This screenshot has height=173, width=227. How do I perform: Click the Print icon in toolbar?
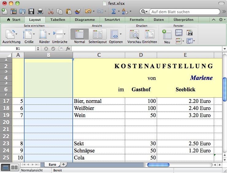(x=40, y=12)
